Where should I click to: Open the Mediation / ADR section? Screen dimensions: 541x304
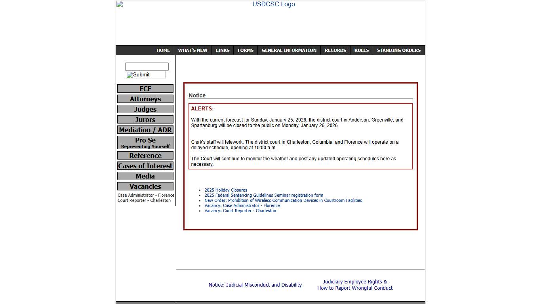(x=145, y=129)
